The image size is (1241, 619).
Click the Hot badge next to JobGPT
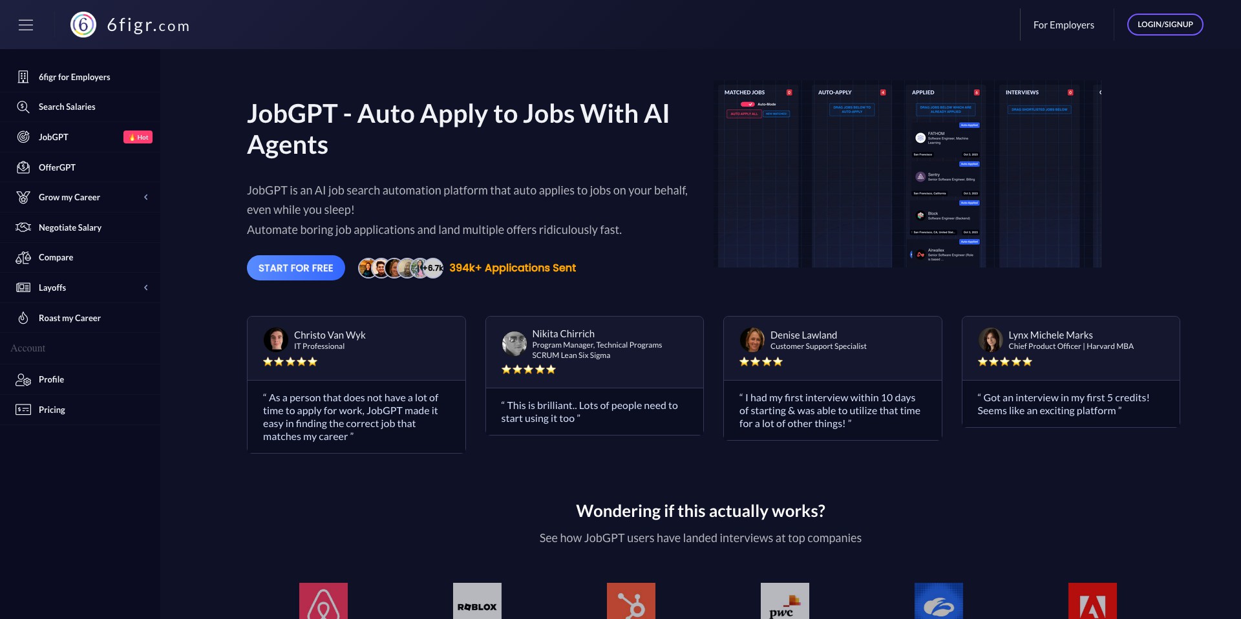point(138,137)
